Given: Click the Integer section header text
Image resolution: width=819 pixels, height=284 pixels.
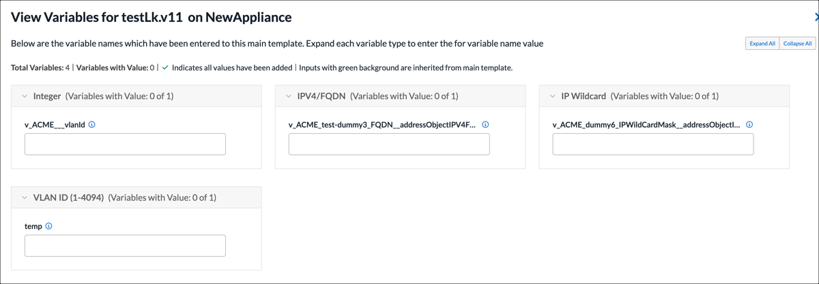Looking at the screenshot, I should pyautogui.click(x=47, y=96).
